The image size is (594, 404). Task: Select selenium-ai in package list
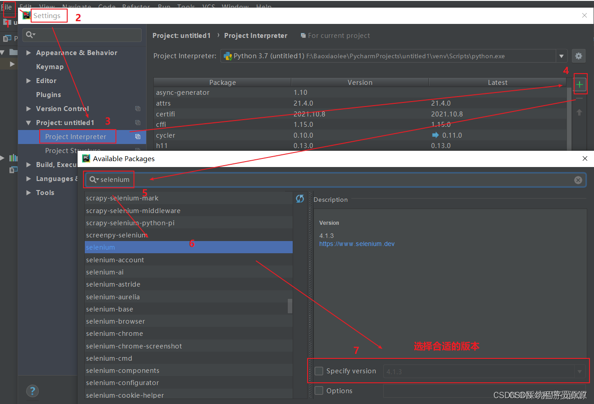189,272
